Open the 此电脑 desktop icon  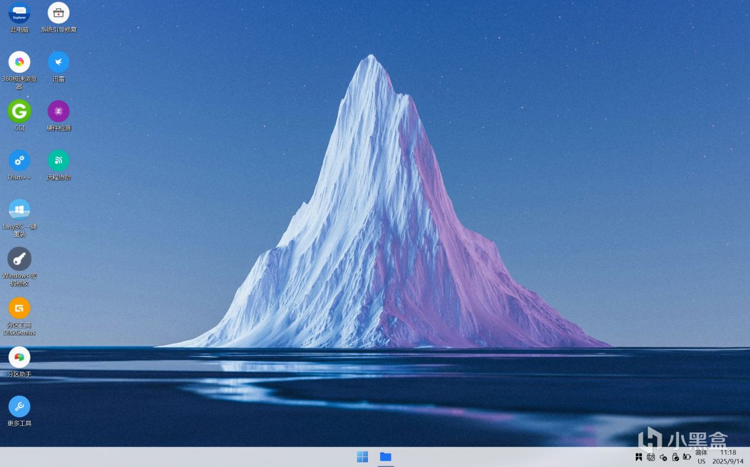(x=19, y=18)
